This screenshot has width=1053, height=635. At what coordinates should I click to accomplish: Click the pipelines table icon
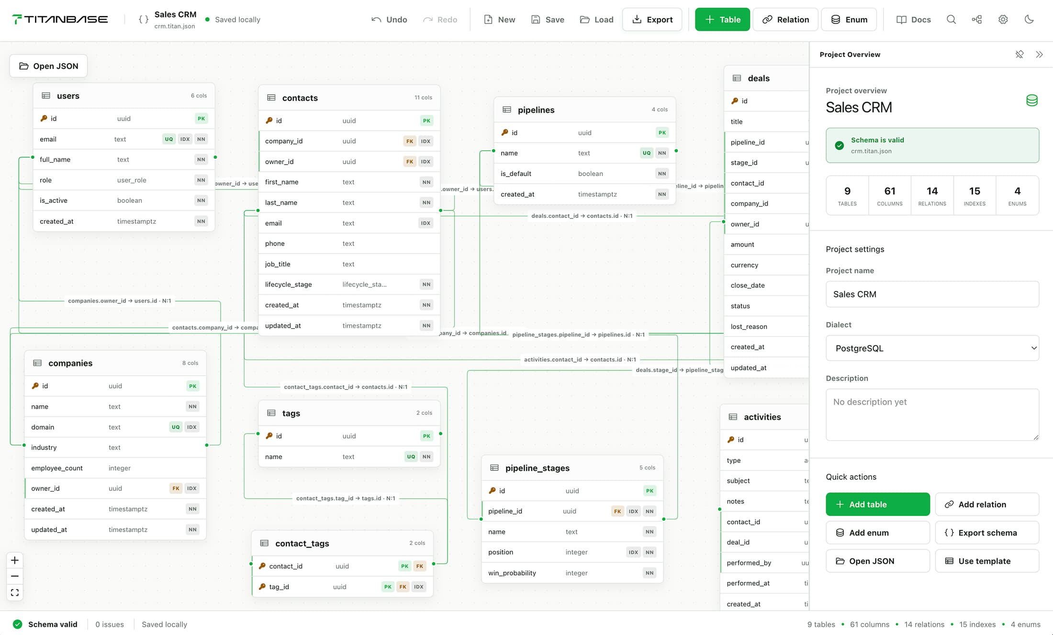(x=507, y=110)
